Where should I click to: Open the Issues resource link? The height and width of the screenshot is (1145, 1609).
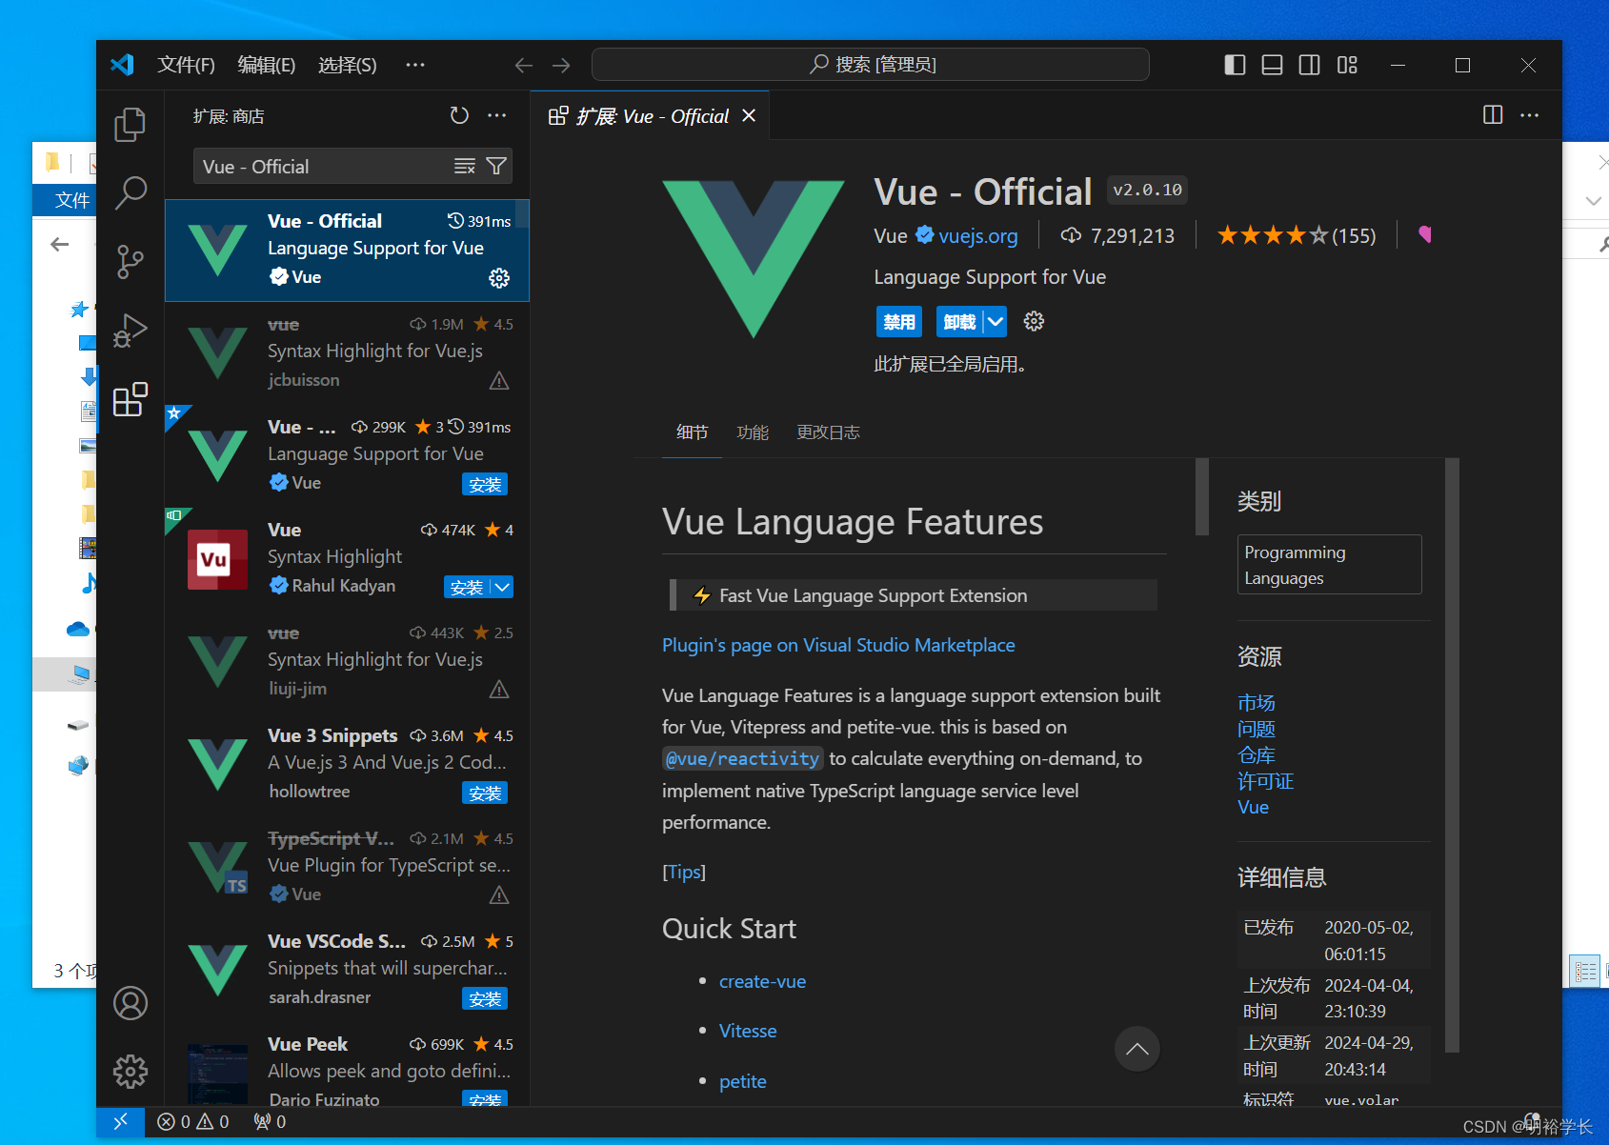coord(1256,729)
